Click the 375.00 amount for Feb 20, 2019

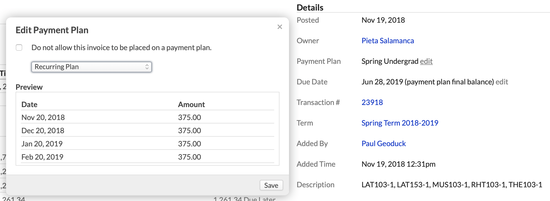(189, 157)
